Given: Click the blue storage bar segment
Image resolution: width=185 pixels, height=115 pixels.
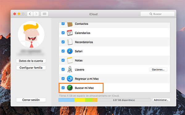Looking at the screenshot, I should (66, 100).
